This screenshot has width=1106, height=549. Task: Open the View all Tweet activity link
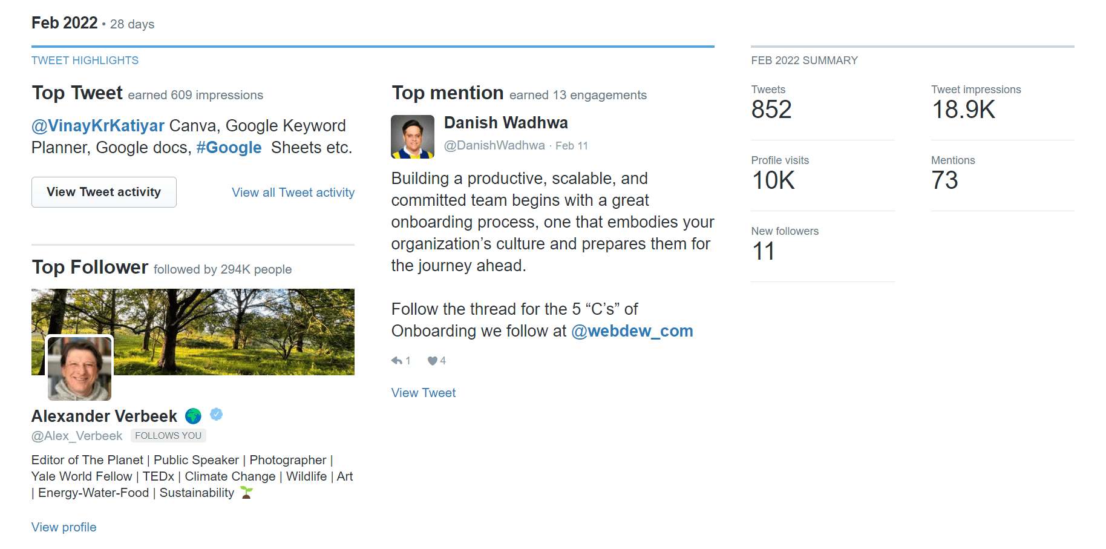click(x=293, y=192)
